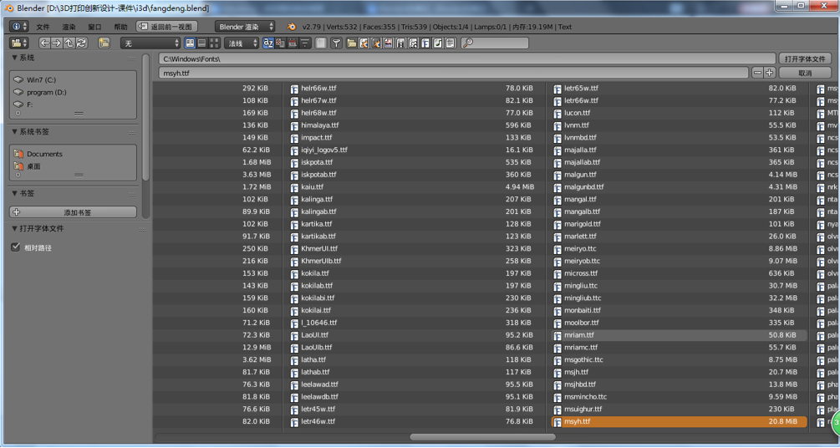Viewport: 840px width, 448px height.
Task: Sort files by modification time icon
Action: pyautogui.click(x=293, y=43)
